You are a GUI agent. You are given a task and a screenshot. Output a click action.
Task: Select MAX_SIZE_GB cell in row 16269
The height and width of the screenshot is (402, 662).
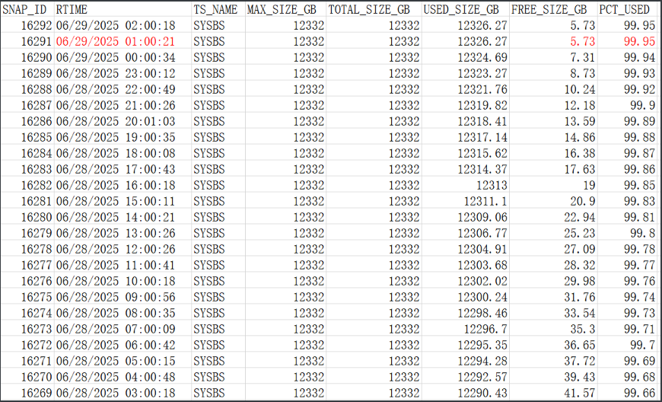pos(309,393)
